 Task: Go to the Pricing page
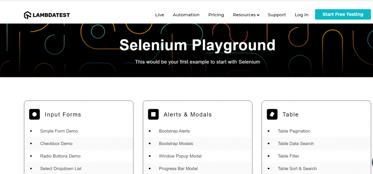(216, 15)
